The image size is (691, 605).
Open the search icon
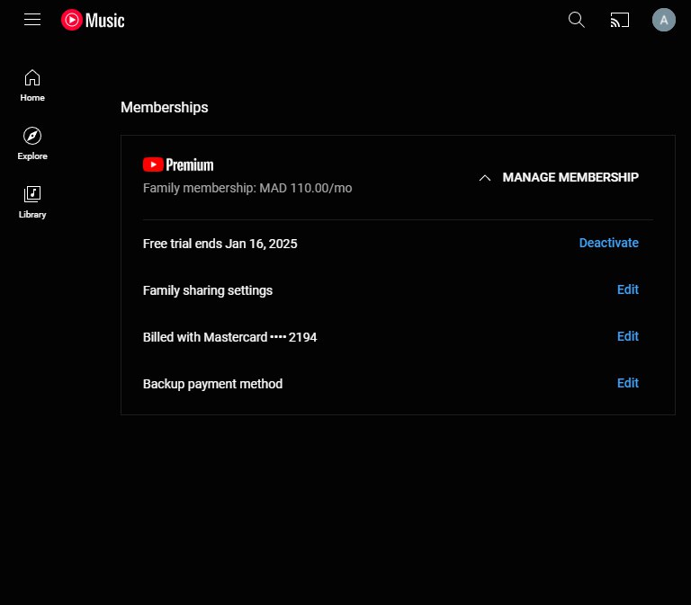point(577,20)
